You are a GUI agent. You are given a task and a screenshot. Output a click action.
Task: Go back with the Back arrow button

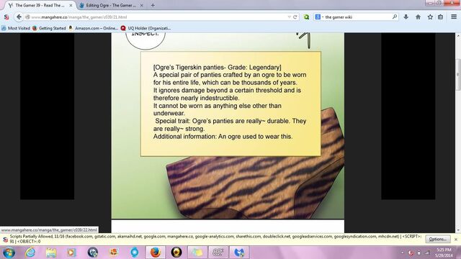coord(19,17)
